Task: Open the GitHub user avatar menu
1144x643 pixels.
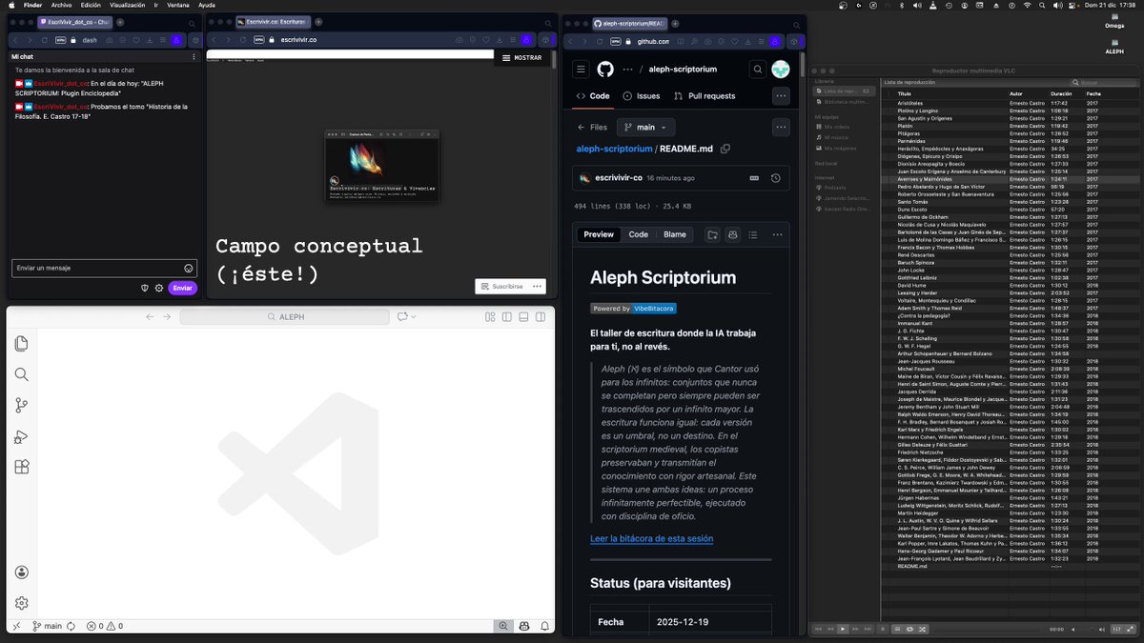Action: (781, 70)
